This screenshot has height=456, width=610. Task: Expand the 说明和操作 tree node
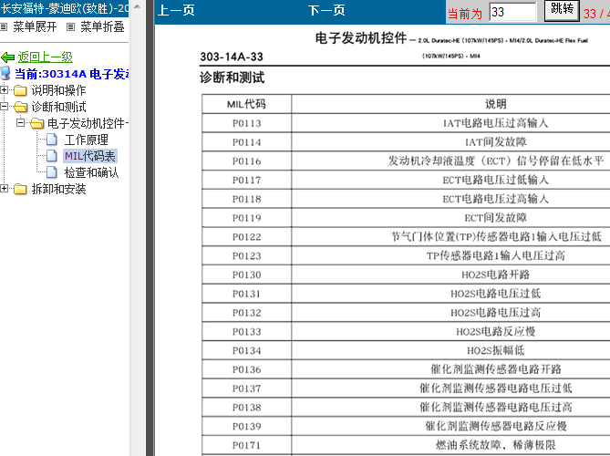tap(4, 90)
